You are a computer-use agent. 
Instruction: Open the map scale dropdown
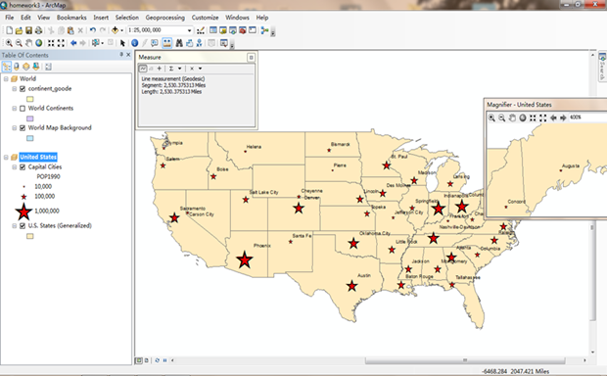(189, 30)
